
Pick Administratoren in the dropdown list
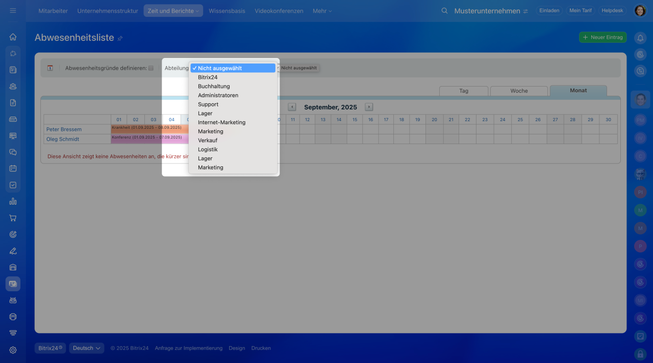234,95
